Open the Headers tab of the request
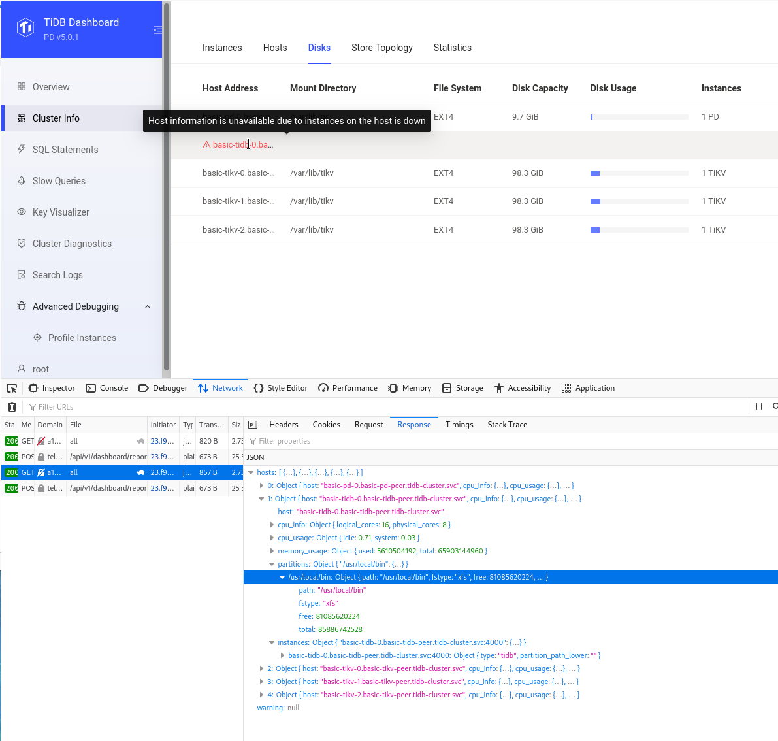This screenshot has height=741, width=778. pyautogui.click(x=284, y=425)
